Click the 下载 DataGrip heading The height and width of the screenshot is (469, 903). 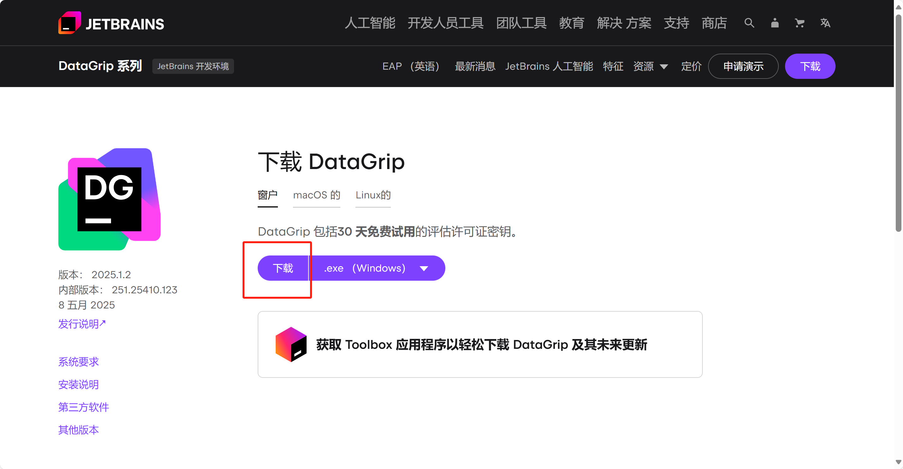[x=331, y=161]
